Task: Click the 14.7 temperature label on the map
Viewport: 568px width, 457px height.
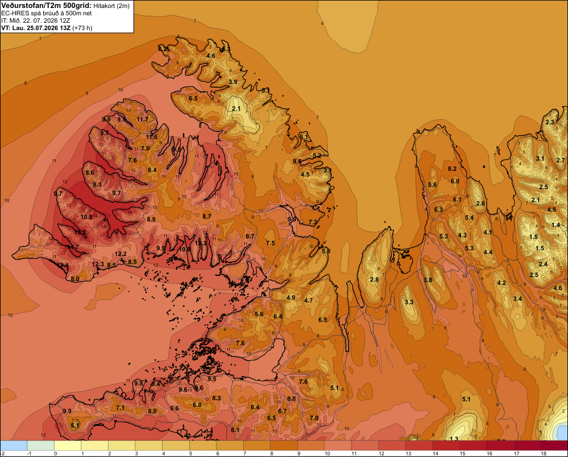Action: (x=73, y=247)
